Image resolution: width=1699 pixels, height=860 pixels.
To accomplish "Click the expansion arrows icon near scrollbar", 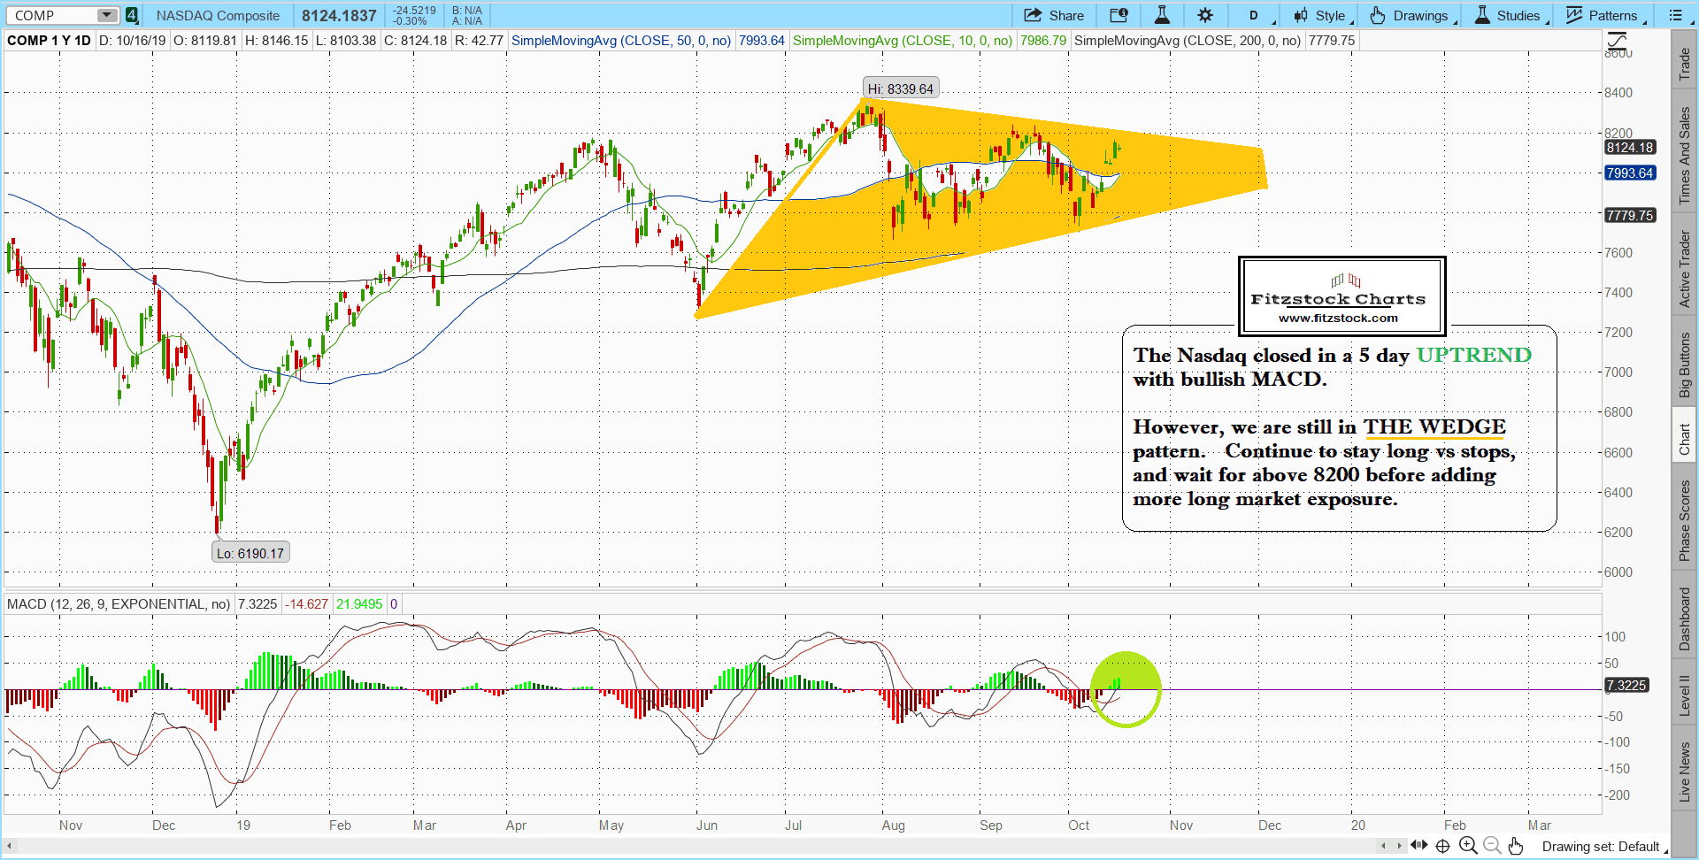I will pos(1419,846).
